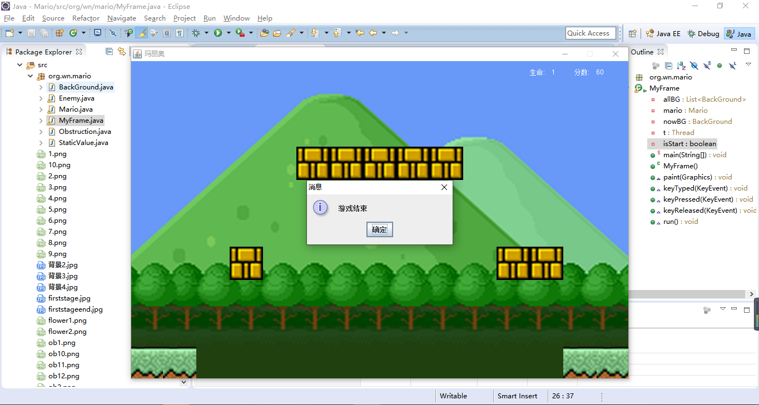The width and height of the screenshot is (759, 405).
Task: Expand Obstruction.java tree node
Action: tap(41, 132)
